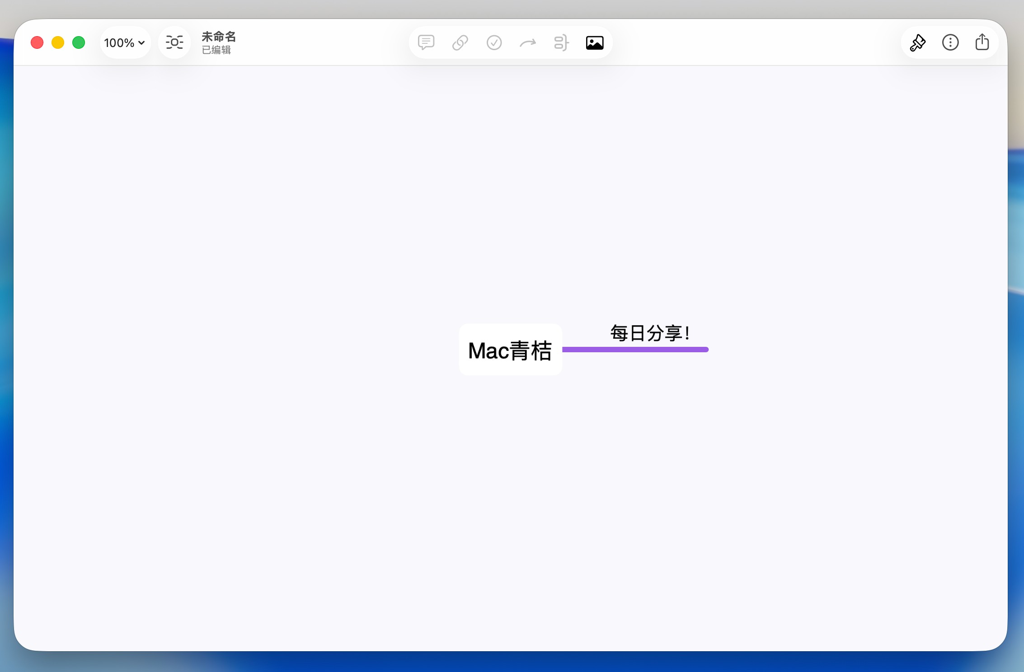The width and height of the screenshot is (1024, 672).
Task: Toggle focus mode icon beside zoom
Action: tap(174, 42)
